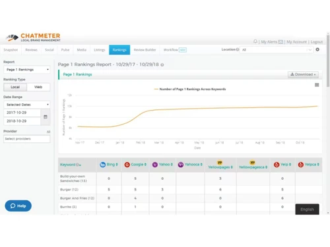
Task: Open the Download dropdown button
Action: coord(303,74)
